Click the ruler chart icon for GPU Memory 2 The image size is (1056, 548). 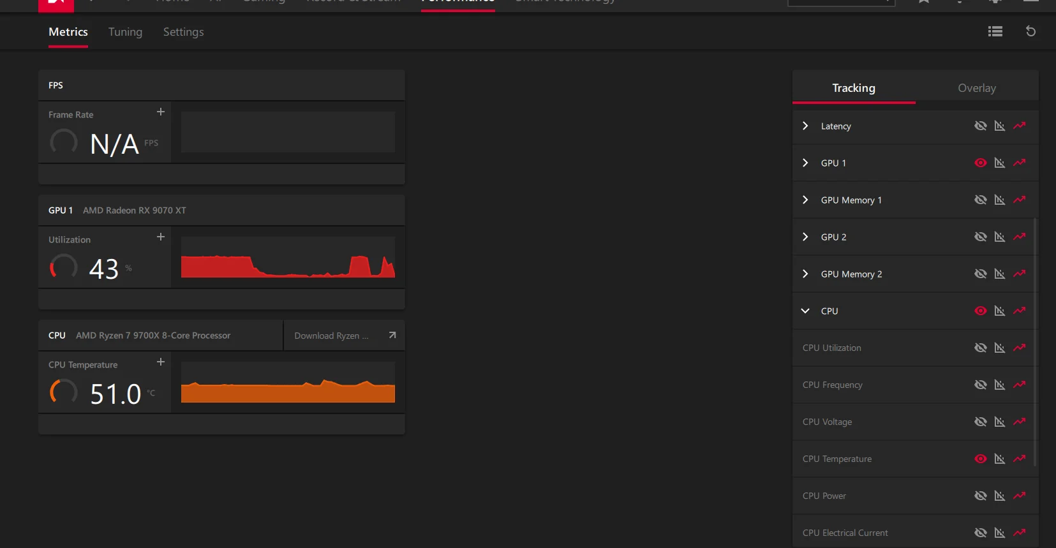pyautogui.click(x=1000, y=274)
